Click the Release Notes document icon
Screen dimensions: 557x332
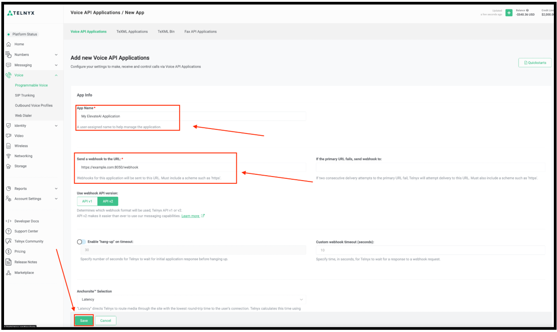[8, 262]
